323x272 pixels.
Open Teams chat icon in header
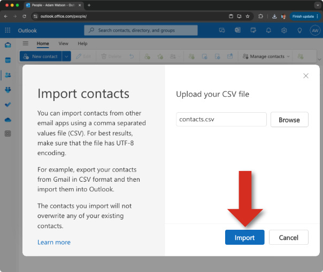point(222,30)
